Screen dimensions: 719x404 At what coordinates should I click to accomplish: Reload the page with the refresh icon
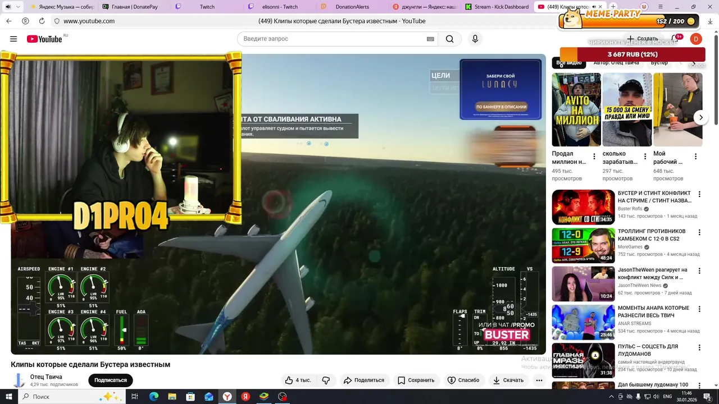pyautogui.click(x=42, y=21)
